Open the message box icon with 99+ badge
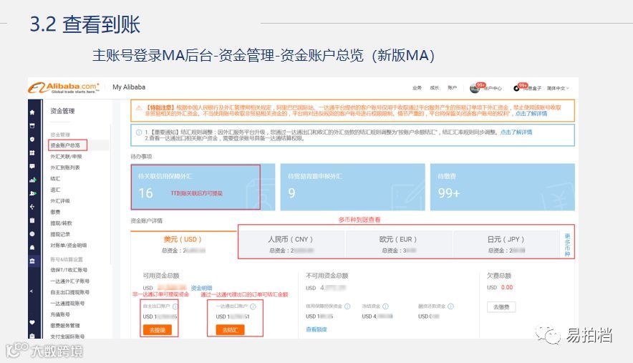Image resolution: width=633 pixels, height=363 pixels. (518, 87)
